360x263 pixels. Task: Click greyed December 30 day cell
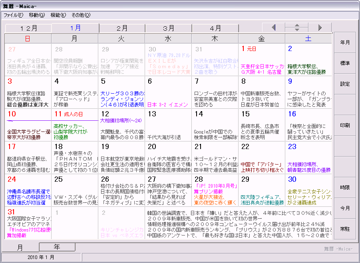tap(168, 59)
